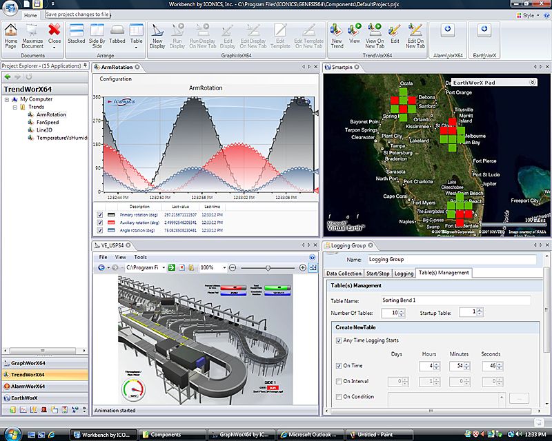Open the help icon in VE_USPS4 menu bar

click(x=312, y=257)
